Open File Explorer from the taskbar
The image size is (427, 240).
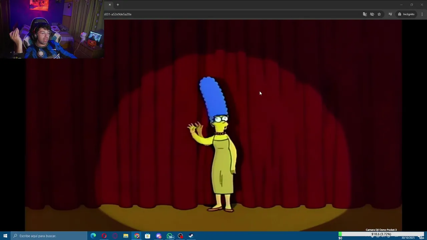(x=126, y=236)
